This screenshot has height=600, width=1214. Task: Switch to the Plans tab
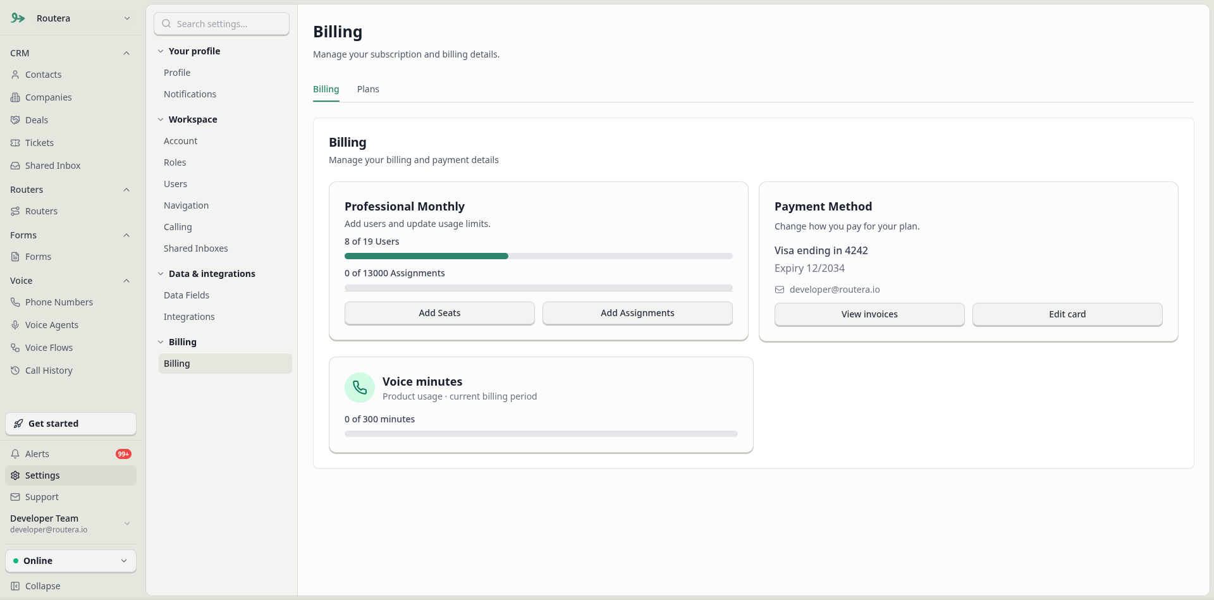point(368,89)
